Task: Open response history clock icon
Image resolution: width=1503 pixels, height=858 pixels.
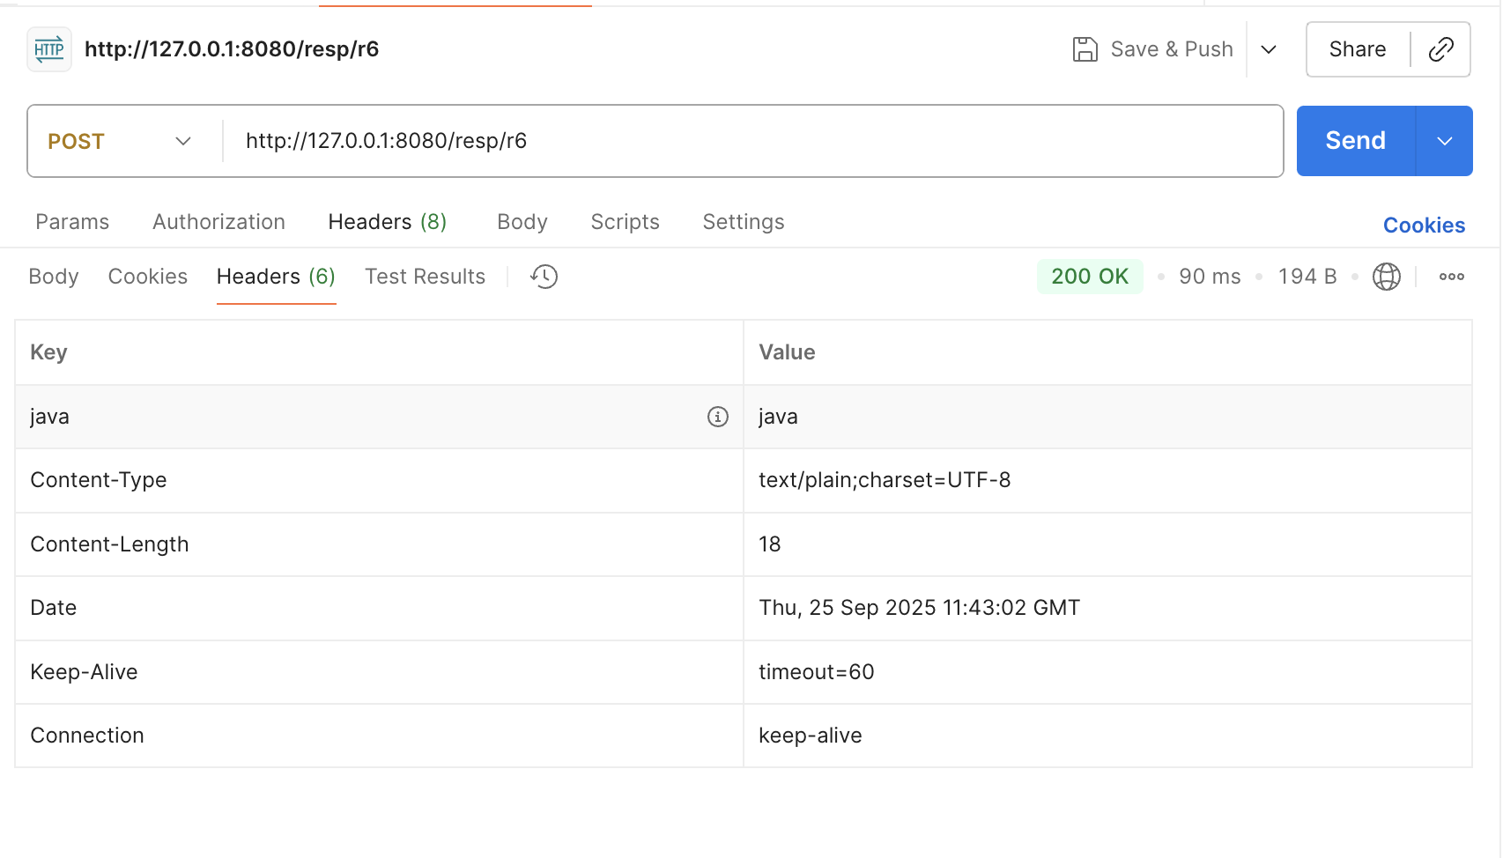Action: pyautogui.click(x=544, y=277)
